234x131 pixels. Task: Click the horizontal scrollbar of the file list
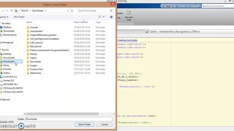click(x=63, y=114)
